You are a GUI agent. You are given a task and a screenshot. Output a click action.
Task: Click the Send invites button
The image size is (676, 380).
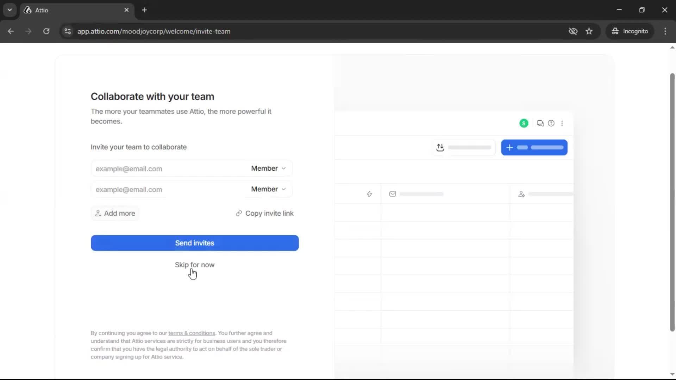(194, 243)
